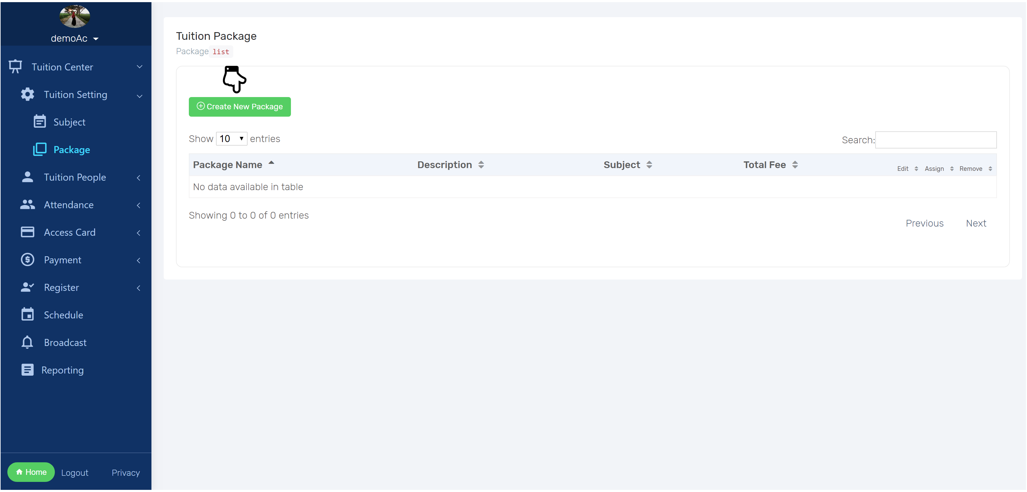The image size is (1027, 492).
Task: Click the 'No data available in table' row
Action: tap(593, 187)
